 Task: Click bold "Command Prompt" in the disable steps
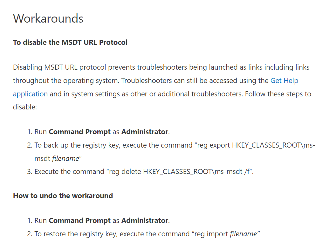(x=79, y=132)
